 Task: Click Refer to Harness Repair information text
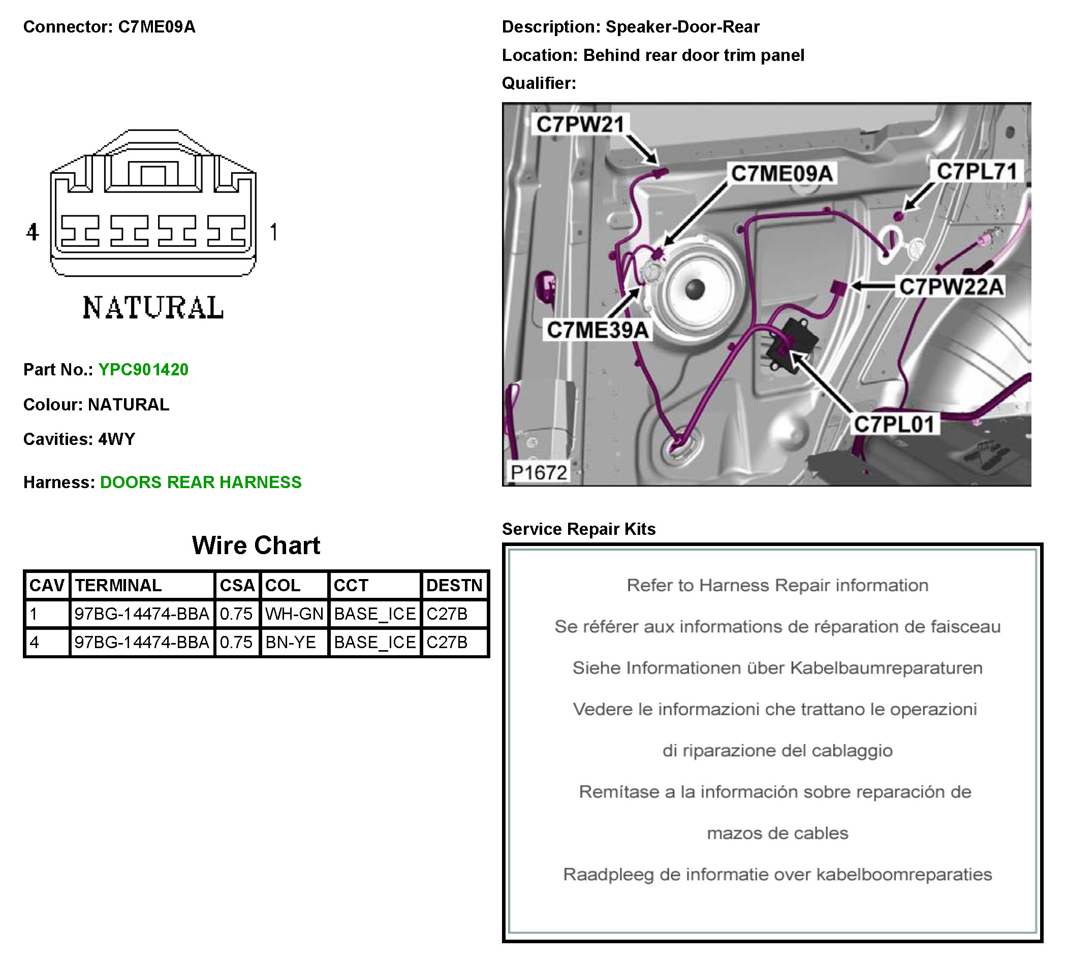point(777,586)
